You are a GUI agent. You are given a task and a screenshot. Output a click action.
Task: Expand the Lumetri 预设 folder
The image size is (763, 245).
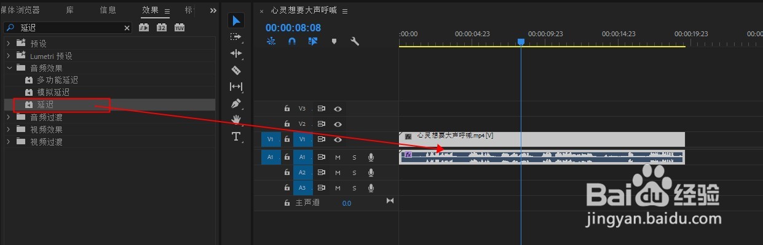tap(9, 56)
